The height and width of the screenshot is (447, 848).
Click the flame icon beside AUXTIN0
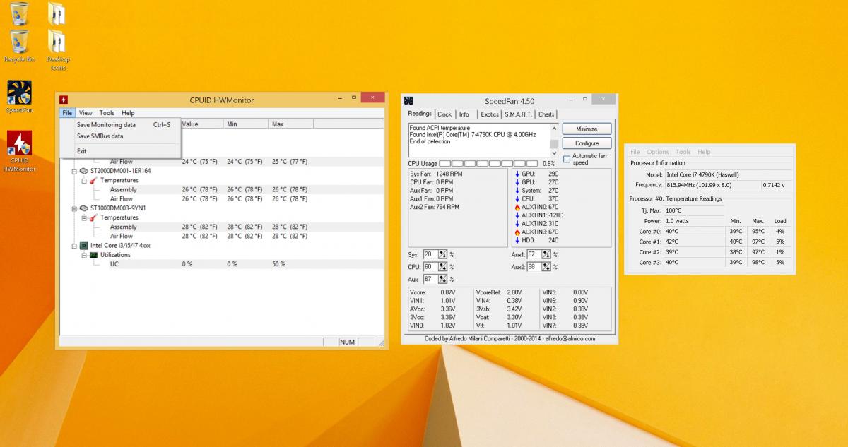pos(517,206)
